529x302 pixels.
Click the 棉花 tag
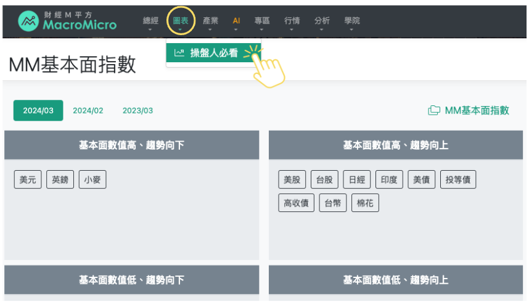365,203
